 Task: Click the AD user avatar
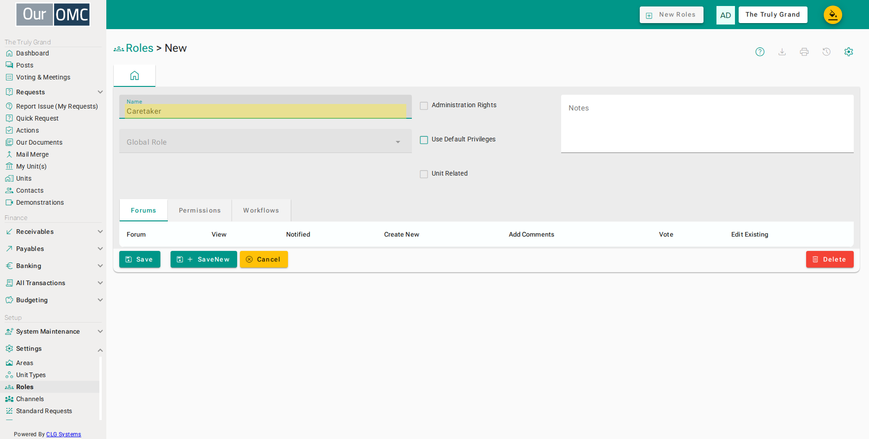726,15
